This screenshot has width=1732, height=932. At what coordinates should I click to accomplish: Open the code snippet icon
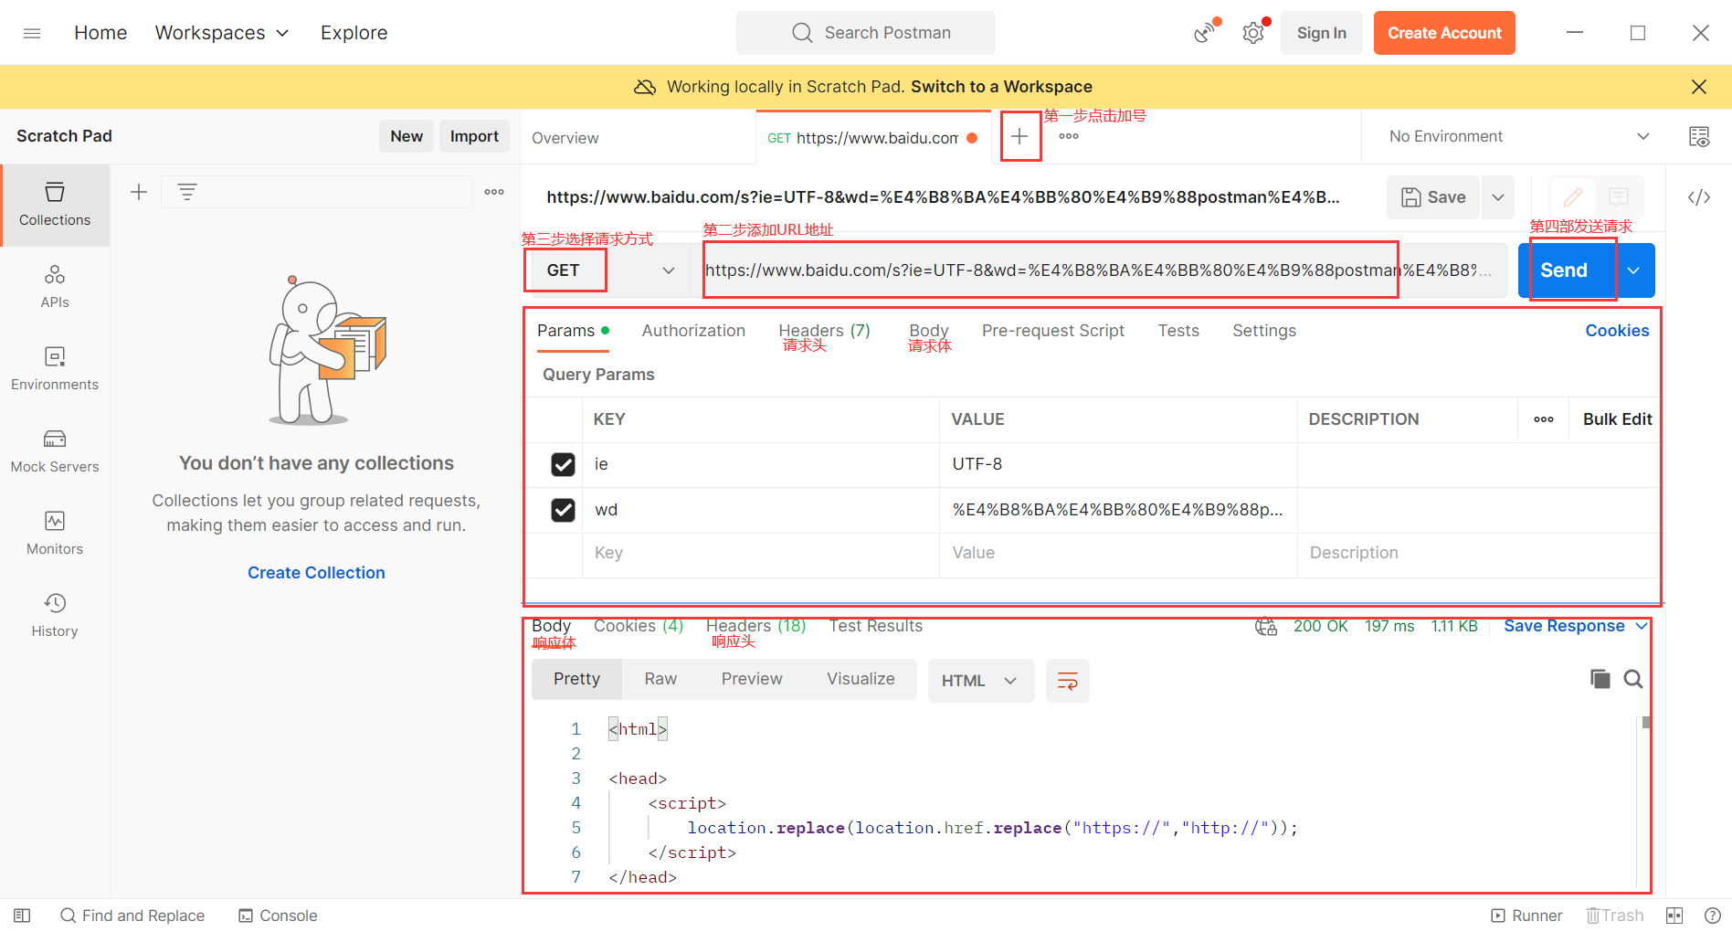[x=1699, y=197]
